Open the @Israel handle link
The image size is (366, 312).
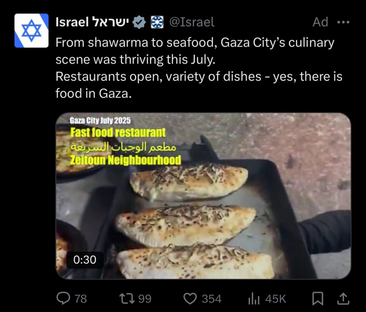[192, 22]
